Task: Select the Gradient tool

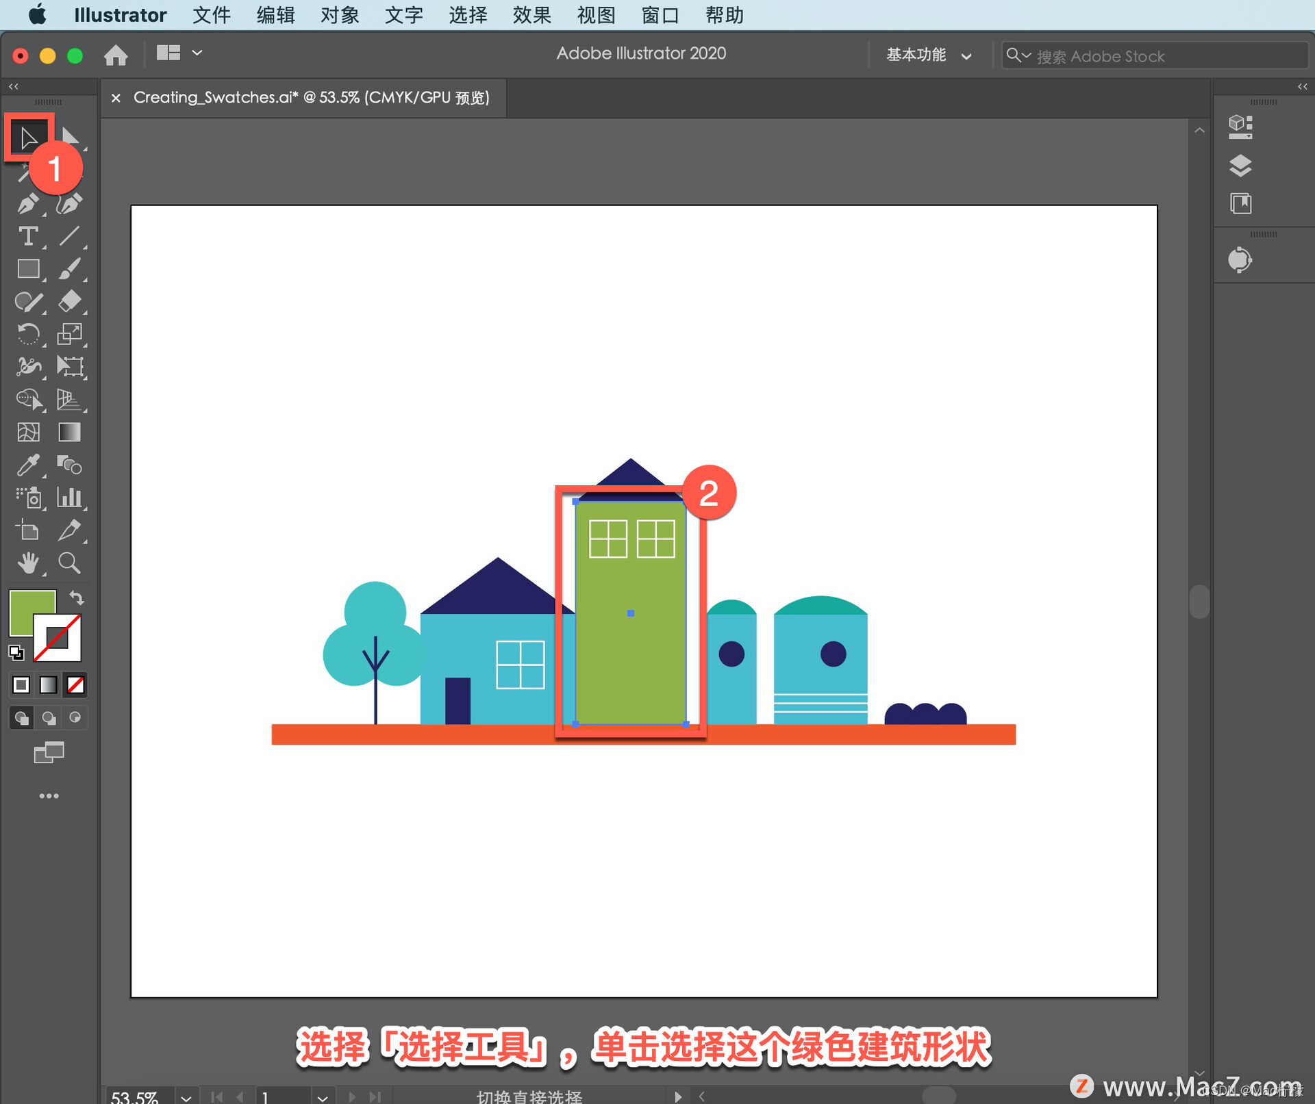Action: [69, 433]
